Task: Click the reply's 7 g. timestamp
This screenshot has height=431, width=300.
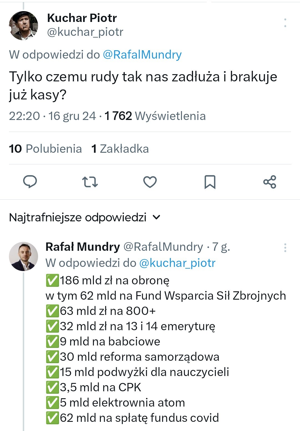Action: tap(221, 247)
